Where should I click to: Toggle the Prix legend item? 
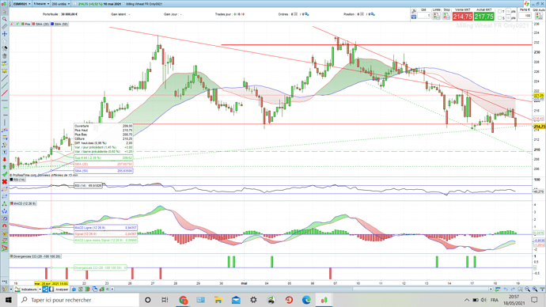click(26, 24)
